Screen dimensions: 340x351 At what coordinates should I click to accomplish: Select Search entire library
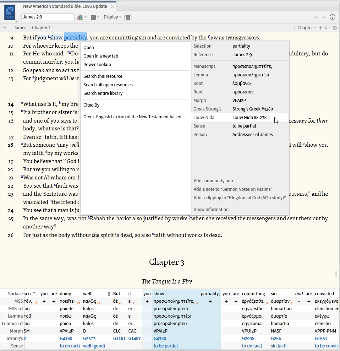pos(103,93)
